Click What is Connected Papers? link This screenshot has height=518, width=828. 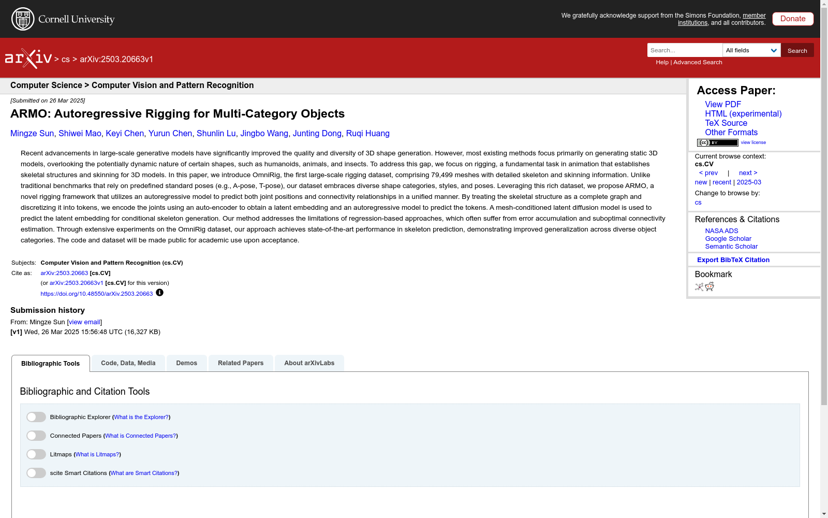pyautogui.click(x=141, y=436)
